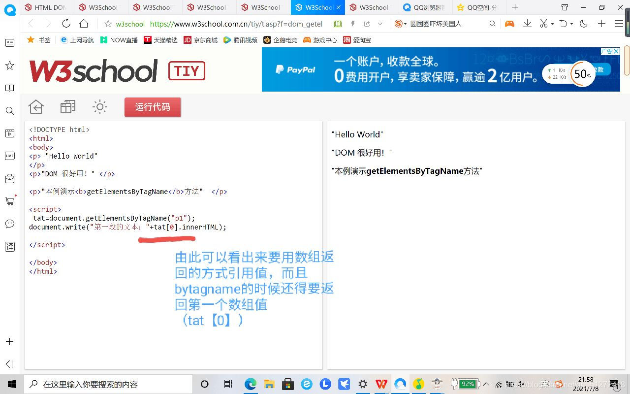Click the red 运行代码 run button
Image resolution: width=630 pixels, height=394 pixels.
(x=153, y=107)
